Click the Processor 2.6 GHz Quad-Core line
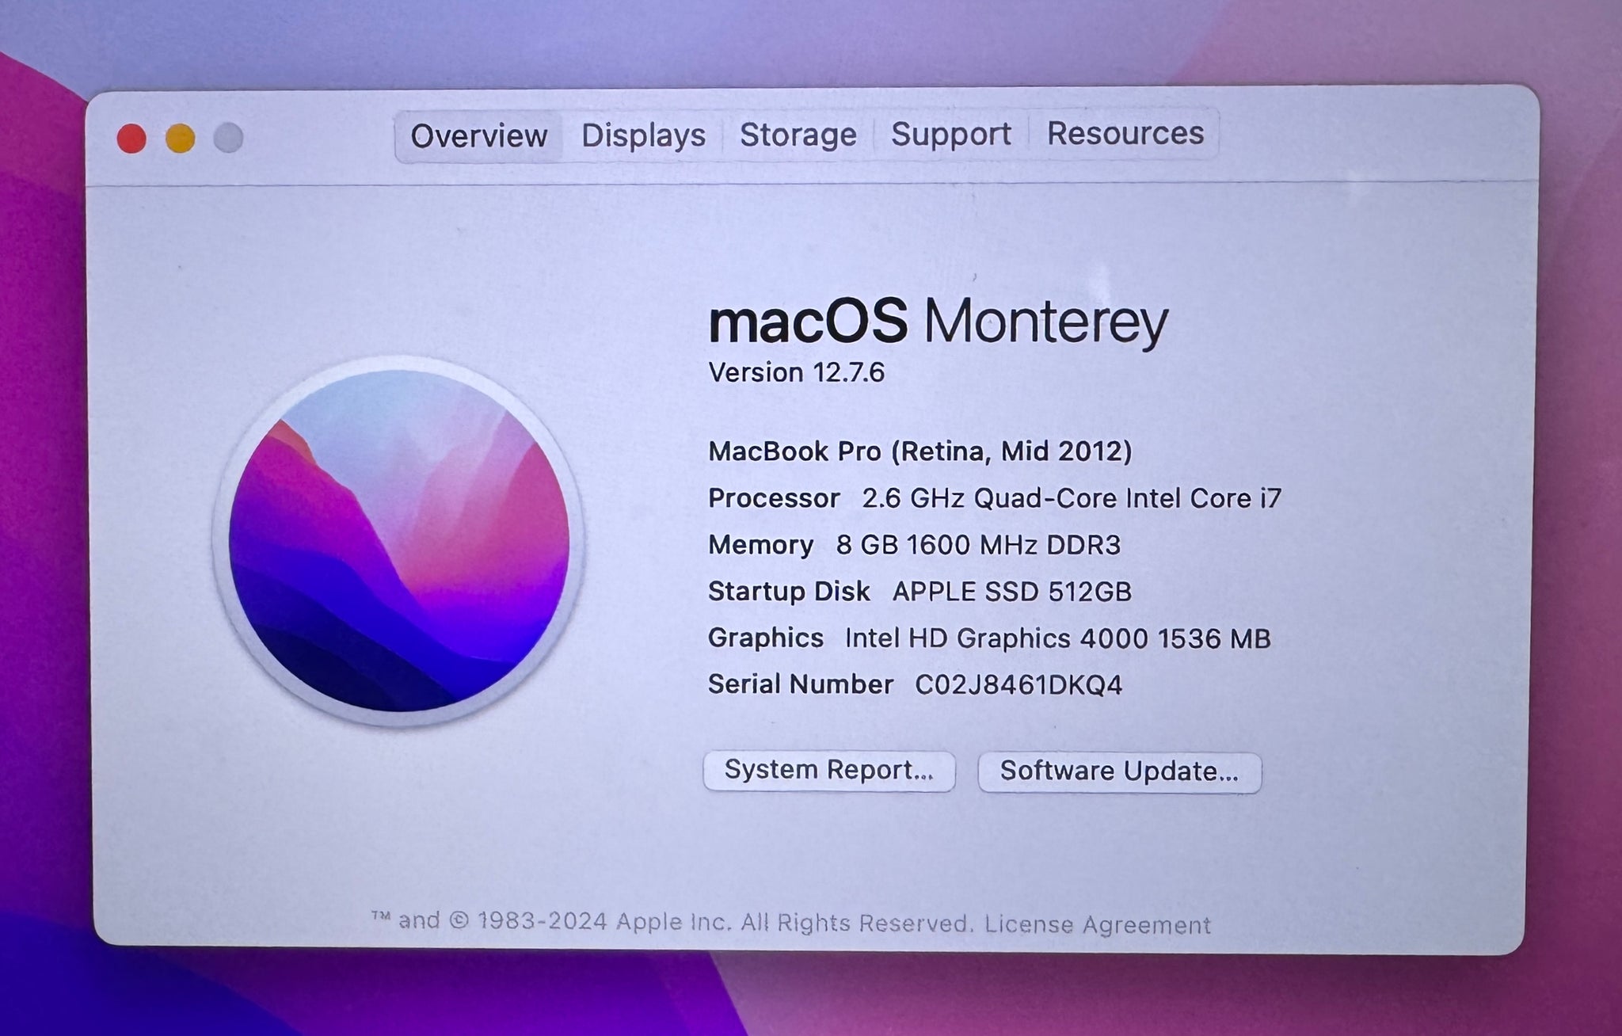 [995, 498]
